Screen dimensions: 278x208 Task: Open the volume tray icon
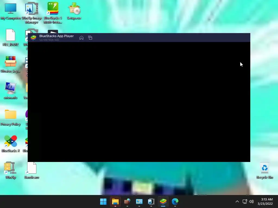[251, 201]
